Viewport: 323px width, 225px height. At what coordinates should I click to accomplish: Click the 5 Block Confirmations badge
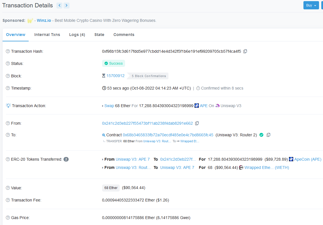pyautogui.click(x=148, y=76)
